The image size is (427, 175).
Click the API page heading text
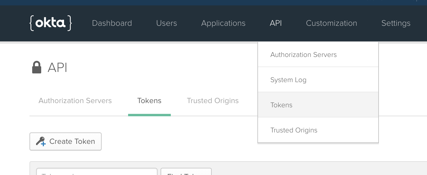tap(57, 67)
